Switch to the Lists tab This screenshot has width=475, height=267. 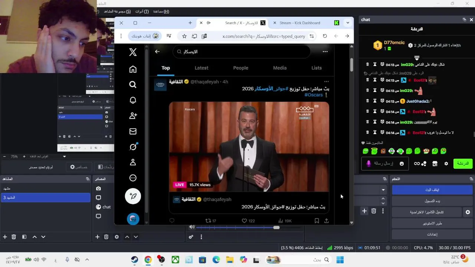pyautogui.click(x=317, y=68)
